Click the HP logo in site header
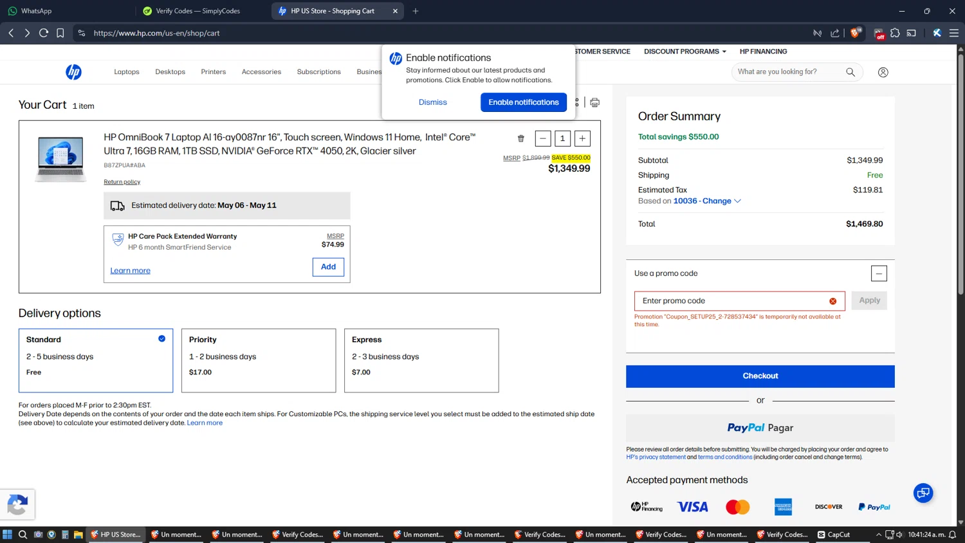965x543 pixels. click(x=73, y=72)
